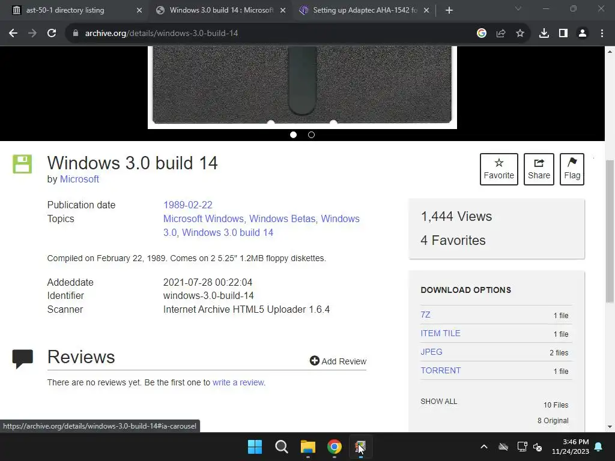Open the Microsoft Windows topic link
The height and width of the screenshot is (461, 615).
tap(204, 218)
